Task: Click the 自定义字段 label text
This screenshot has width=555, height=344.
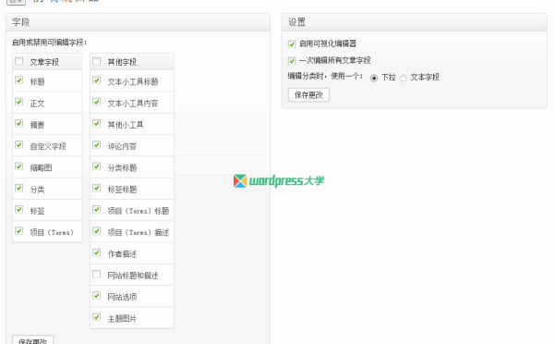Action: [48, 146]
